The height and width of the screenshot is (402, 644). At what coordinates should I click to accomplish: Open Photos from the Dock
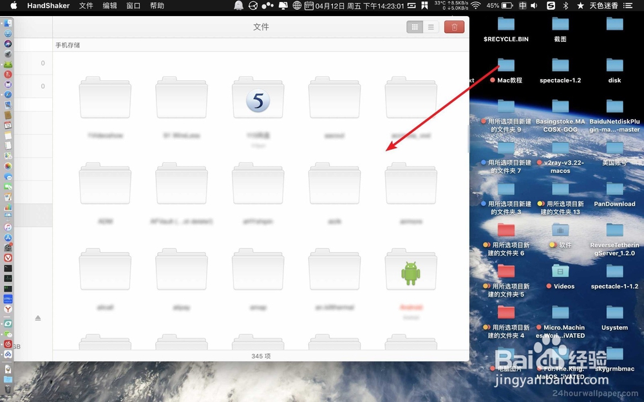point(8,166)
